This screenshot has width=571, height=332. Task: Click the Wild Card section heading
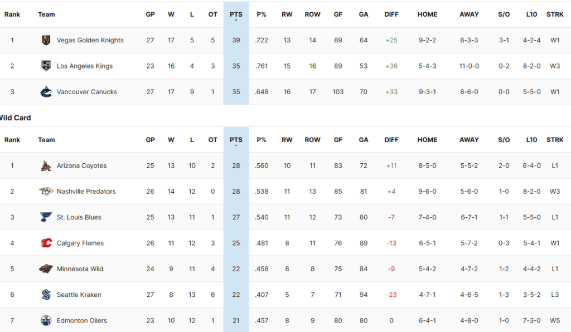[16, 118]
